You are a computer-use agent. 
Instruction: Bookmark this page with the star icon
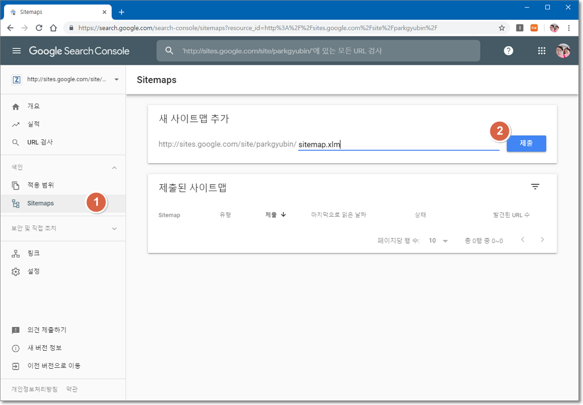click(501, 27)
